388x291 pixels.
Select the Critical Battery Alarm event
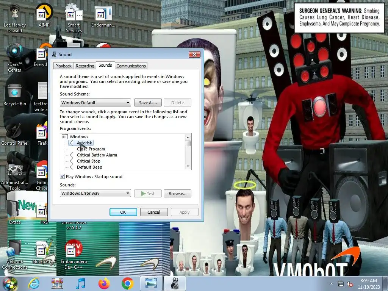tap(97, 155)
